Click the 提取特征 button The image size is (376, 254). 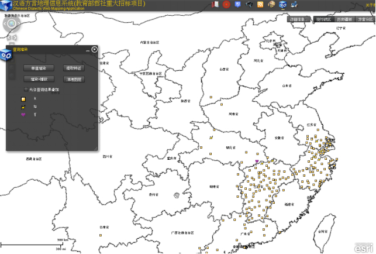click(x=74, y=68)
